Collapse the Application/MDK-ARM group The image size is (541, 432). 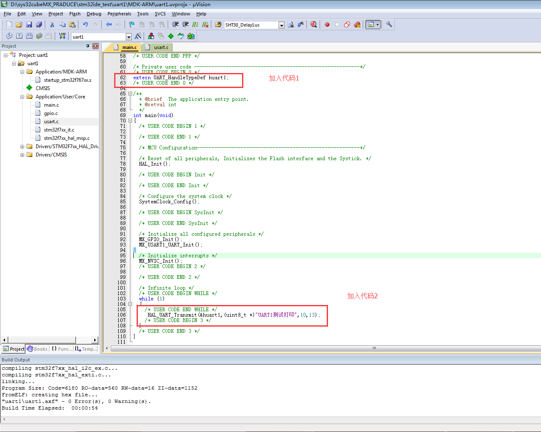tap(22, 71)
